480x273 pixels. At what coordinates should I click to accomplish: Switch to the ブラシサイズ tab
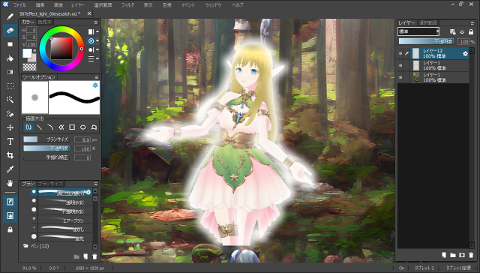pos(50,184)
